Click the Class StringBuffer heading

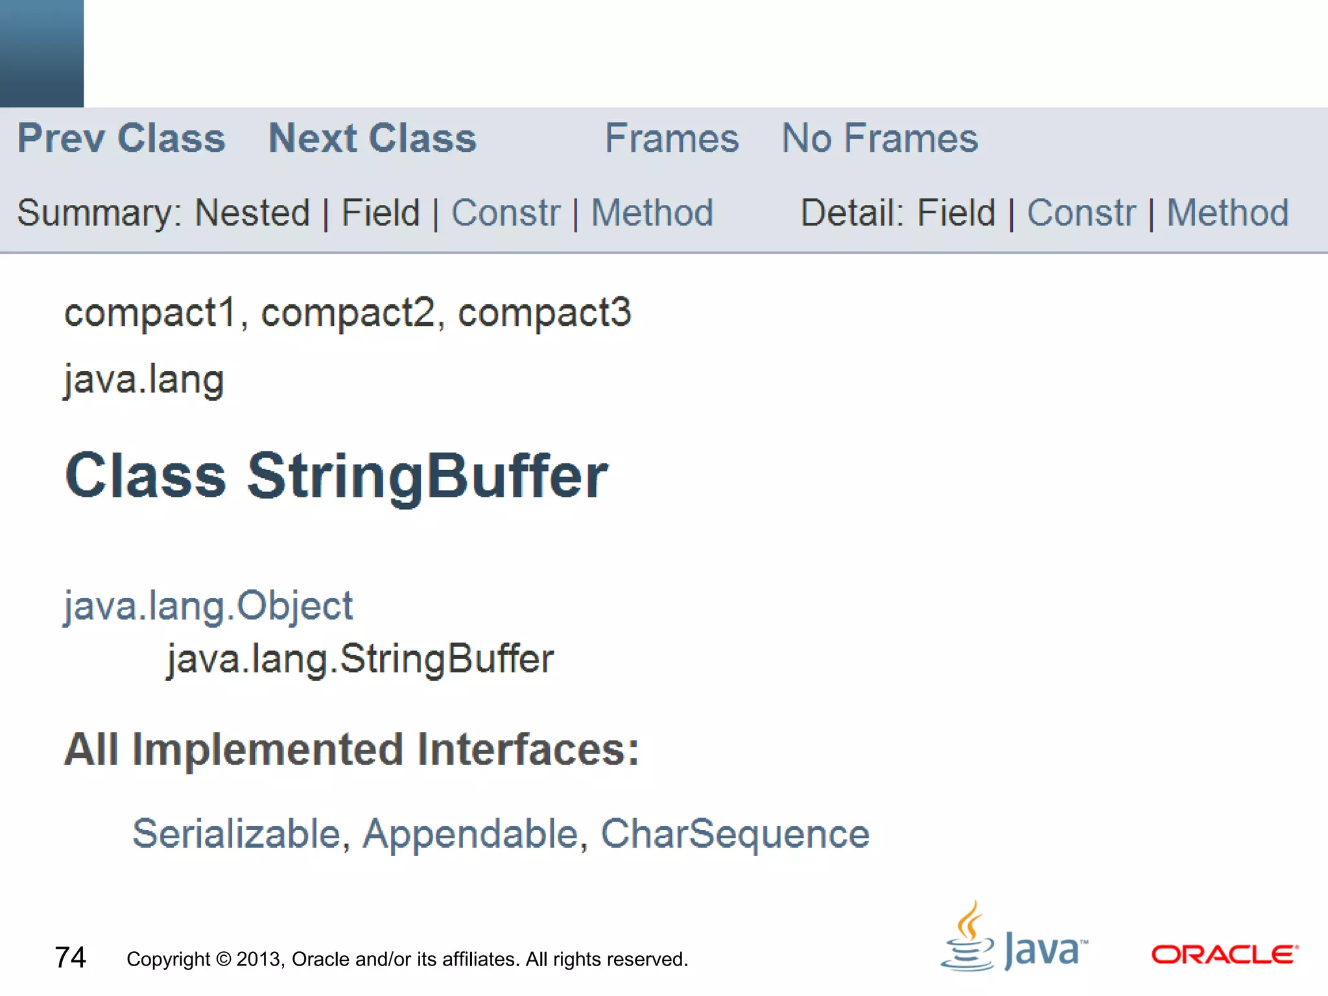pos(336,476)
